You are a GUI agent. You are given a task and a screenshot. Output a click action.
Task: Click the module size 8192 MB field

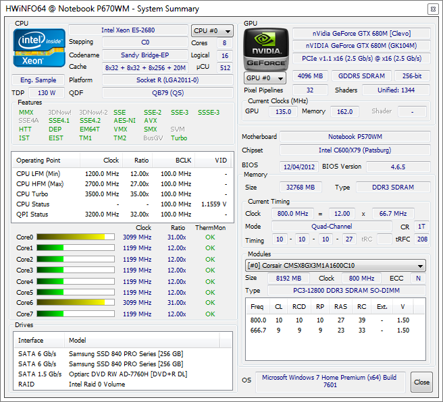(x=288, y=278)
